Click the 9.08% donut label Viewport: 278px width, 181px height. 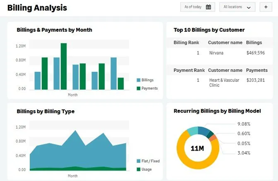pyautogui.click(x=244, y=124)
